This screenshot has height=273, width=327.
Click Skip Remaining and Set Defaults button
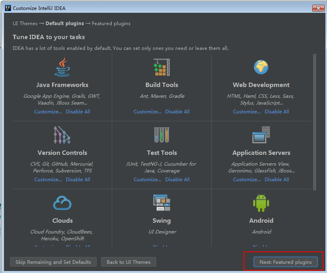pos(53,262)
